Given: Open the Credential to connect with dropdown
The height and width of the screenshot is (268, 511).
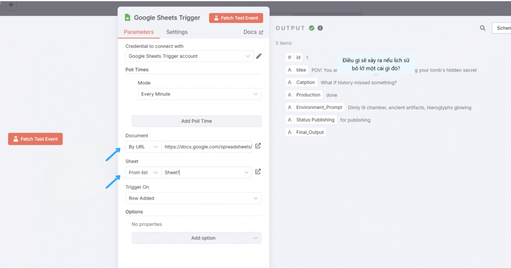Looking at the screenshot, I should 189,56.
